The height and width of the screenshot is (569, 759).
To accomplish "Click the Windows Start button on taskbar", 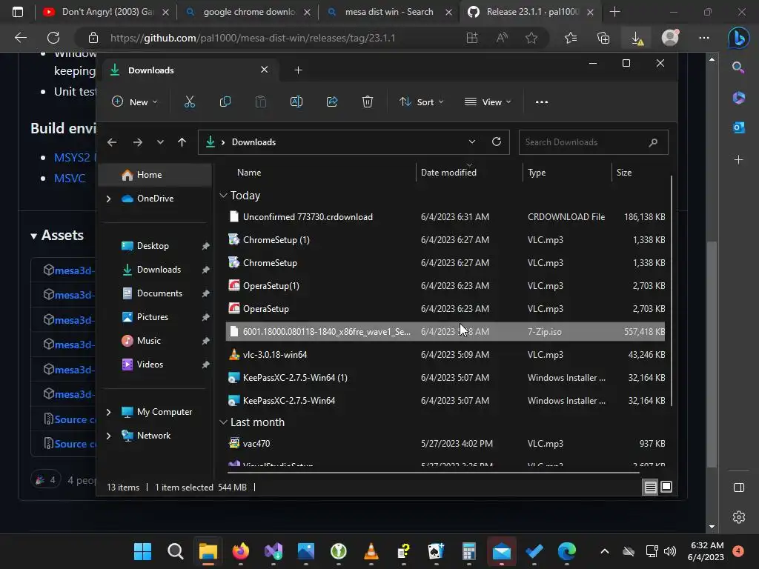I will (x=143, y=551).
